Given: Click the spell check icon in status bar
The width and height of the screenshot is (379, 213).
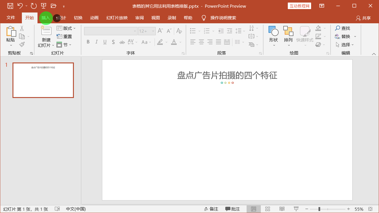Looking at the screenshot, I should pos(57,209).
